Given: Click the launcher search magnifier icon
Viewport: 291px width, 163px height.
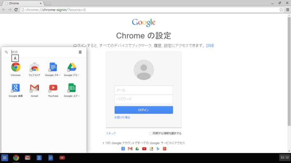Looking at the screenshot, I should pos(7,52).
